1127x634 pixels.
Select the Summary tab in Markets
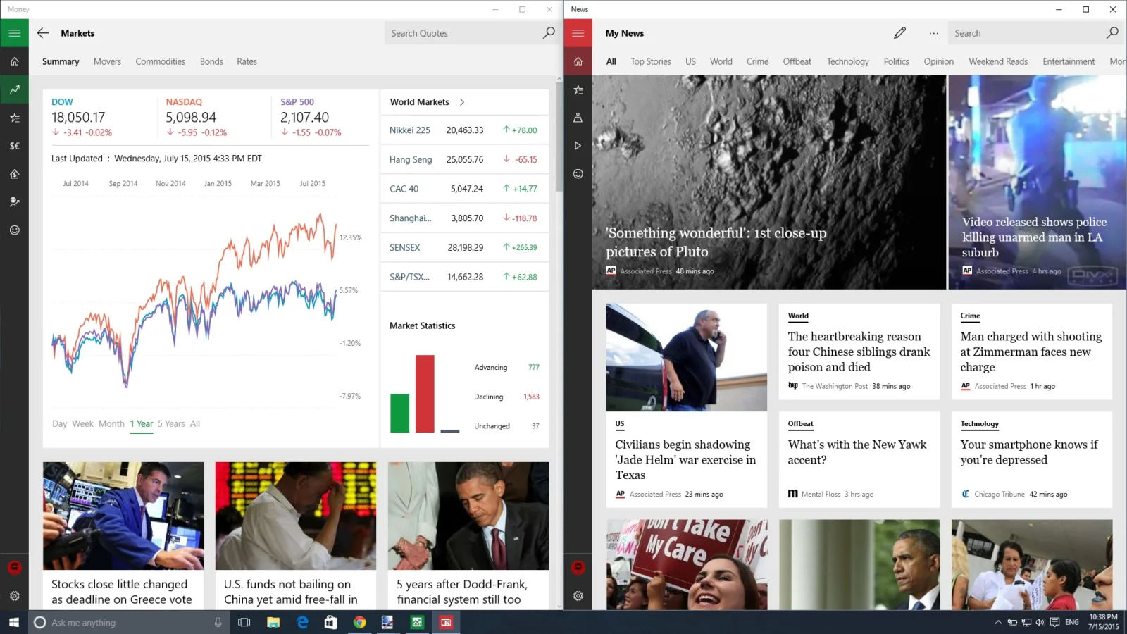pos(61,61)
